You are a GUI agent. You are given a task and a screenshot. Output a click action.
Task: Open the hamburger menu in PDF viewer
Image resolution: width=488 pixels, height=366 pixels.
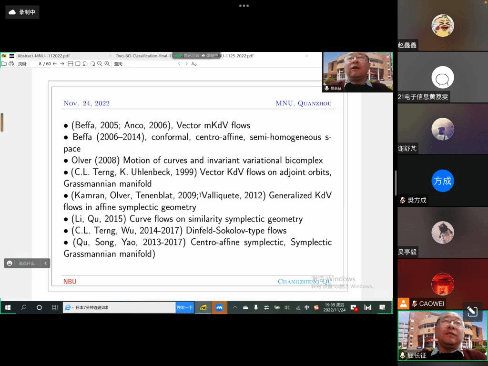click(x=11, y=56)
